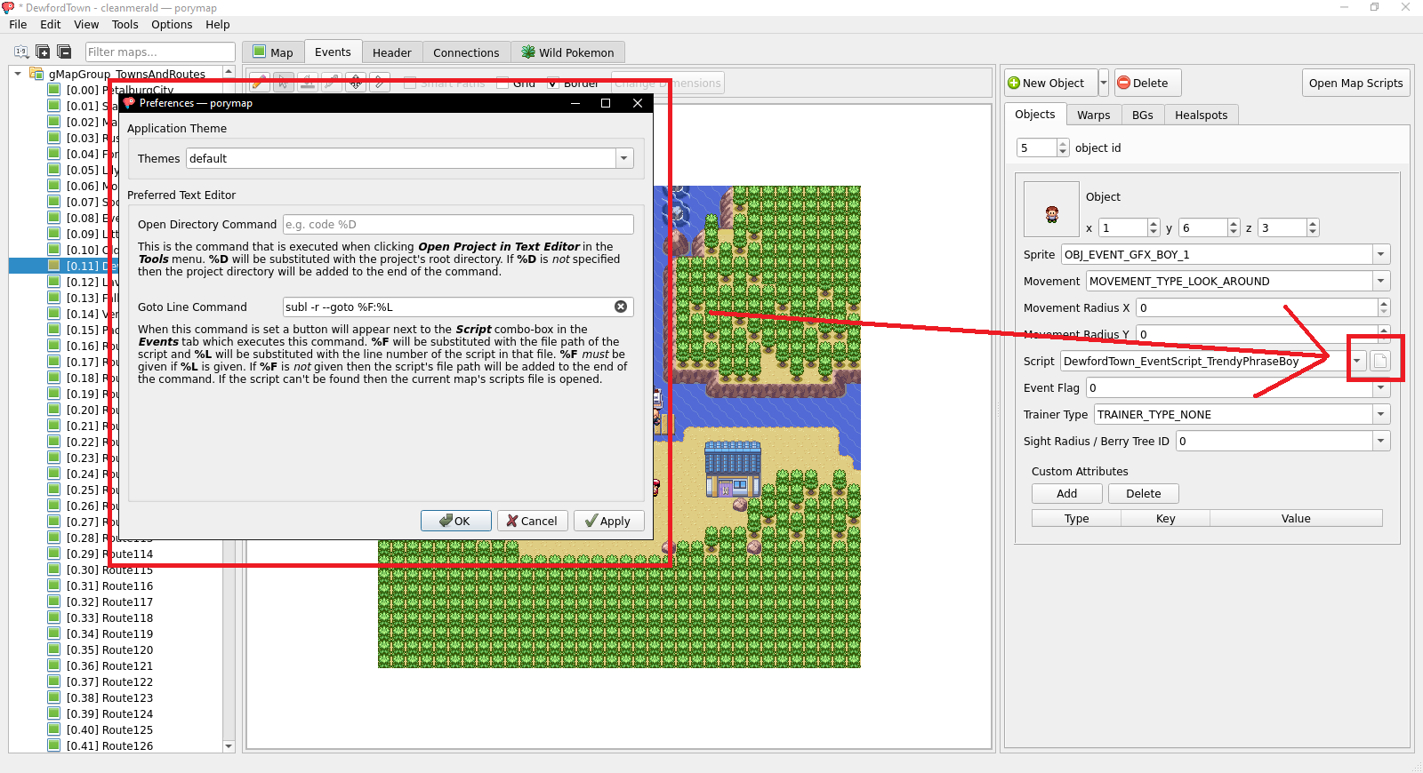Click the open script file icon button
The height and width of the screenshot is (773, 1423).
coord(1379,361)
